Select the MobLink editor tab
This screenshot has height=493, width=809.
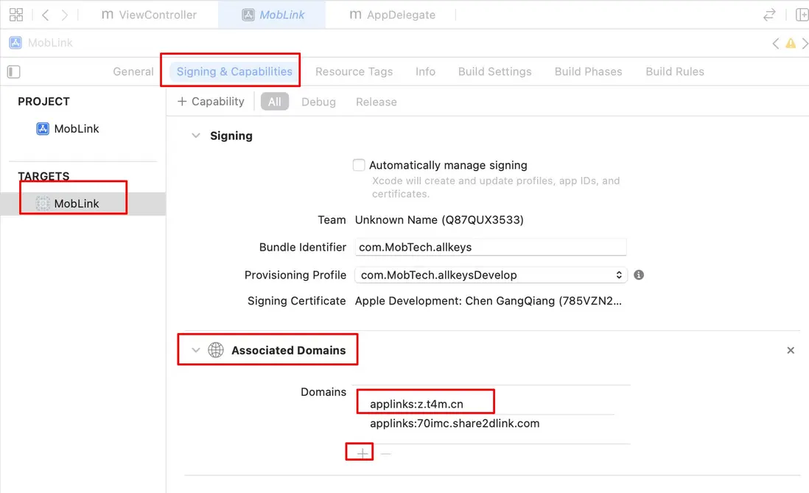[273, 15]
